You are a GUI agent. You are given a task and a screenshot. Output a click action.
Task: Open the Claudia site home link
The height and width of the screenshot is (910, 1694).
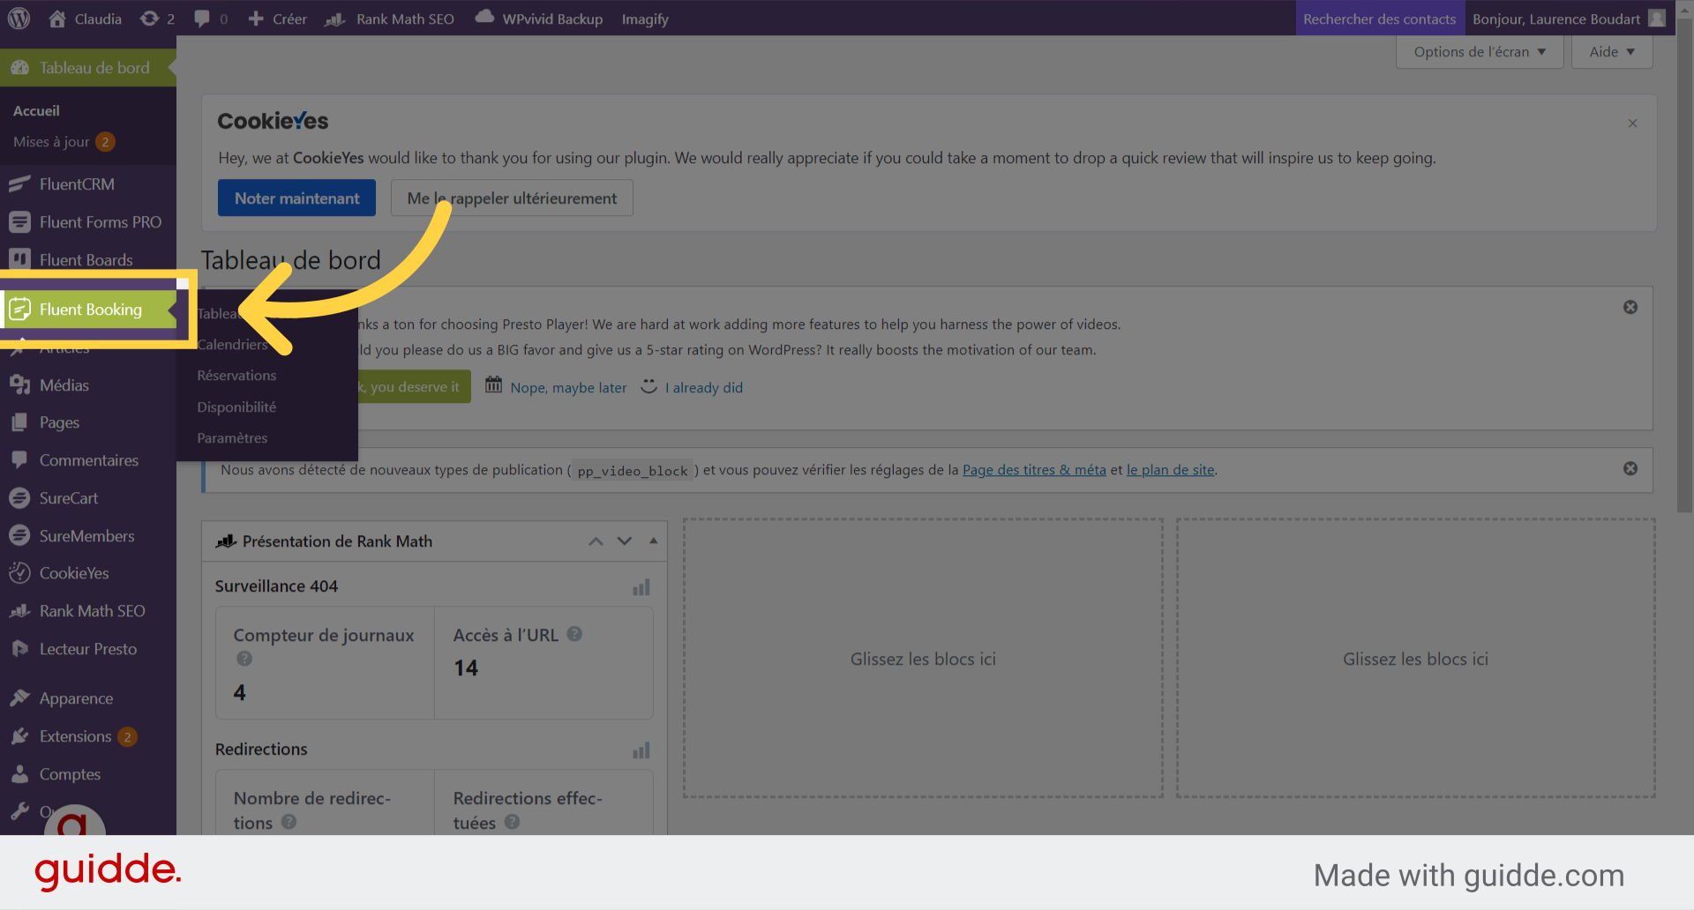tap(86, 19)
